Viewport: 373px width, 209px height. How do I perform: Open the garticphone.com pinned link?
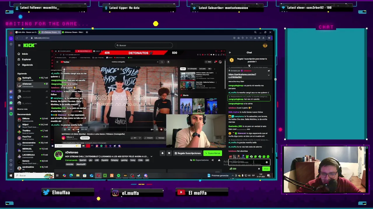(242, 75)
